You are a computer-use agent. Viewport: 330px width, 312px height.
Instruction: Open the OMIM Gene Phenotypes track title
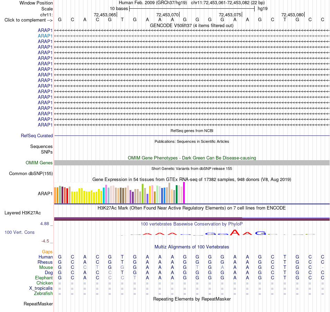point(192,158)
